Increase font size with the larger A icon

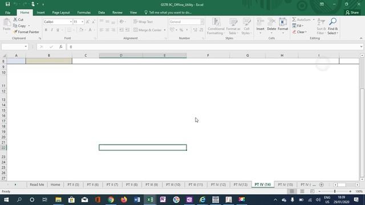coord(87,22)
